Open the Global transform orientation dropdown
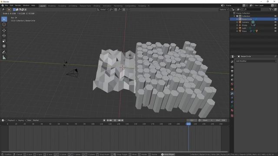This screenshot has height=156, width=278. 103,10
